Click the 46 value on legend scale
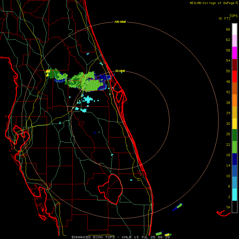The width and height of the screenshot is (239, 239). pos(228,82)
